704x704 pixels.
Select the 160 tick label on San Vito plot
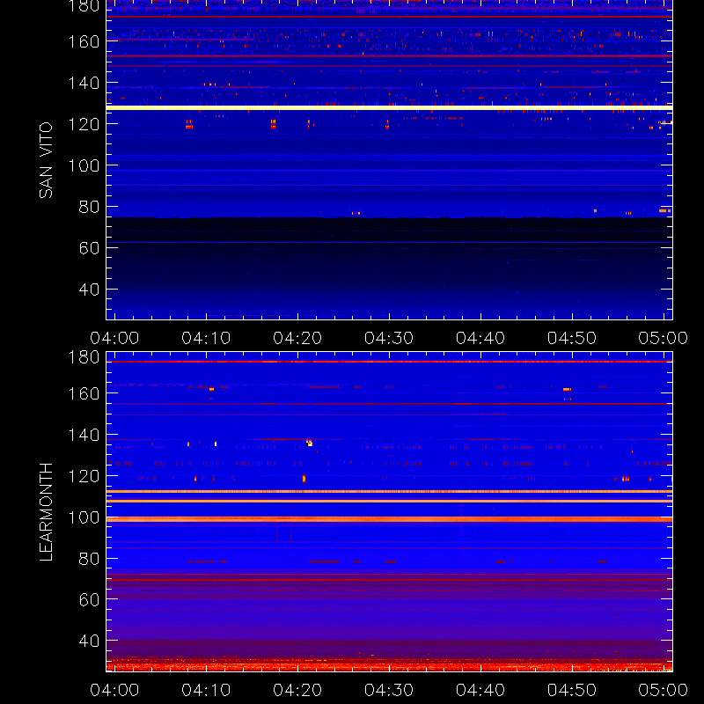[84, 41]
